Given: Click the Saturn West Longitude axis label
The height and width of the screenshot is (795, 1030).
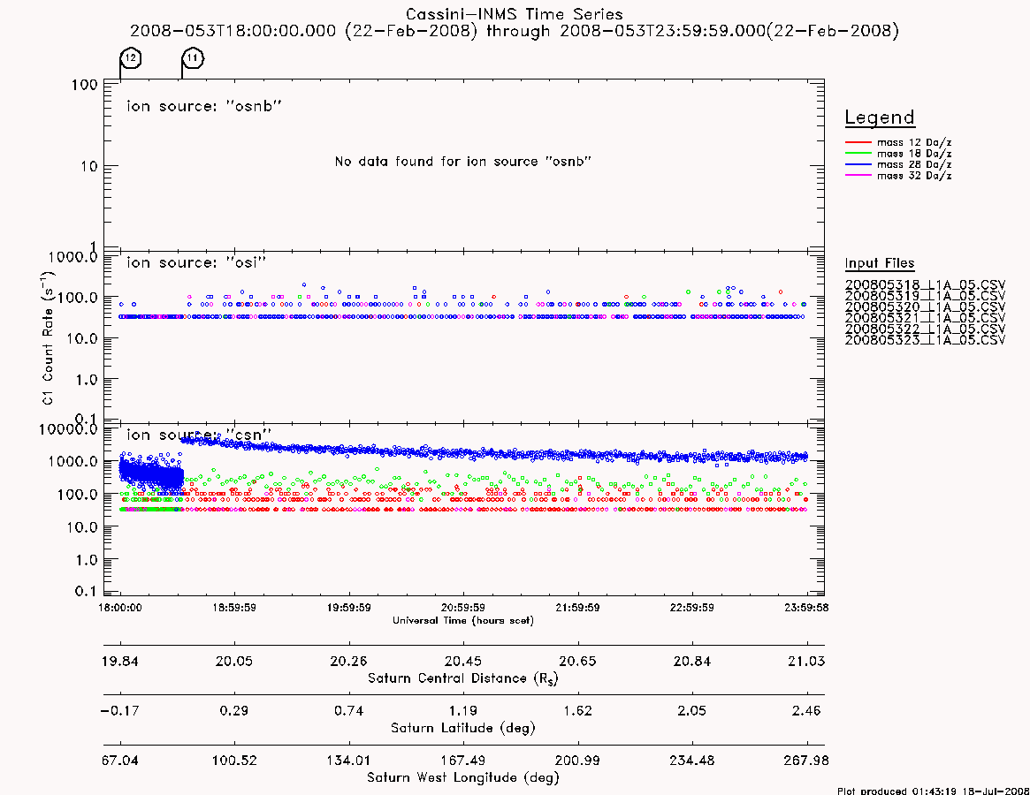Looking at the screenshot, I should (x=463, y=778).
